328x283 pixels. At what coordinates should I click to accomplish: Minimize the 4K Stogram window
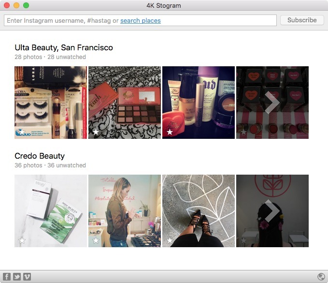click(x=16, y=5)
